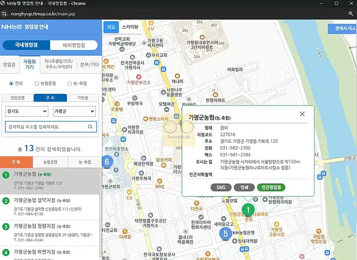
Task: Open 하나로클럽/마트/주유소/자재센터 tab
Action: (59, 64)
